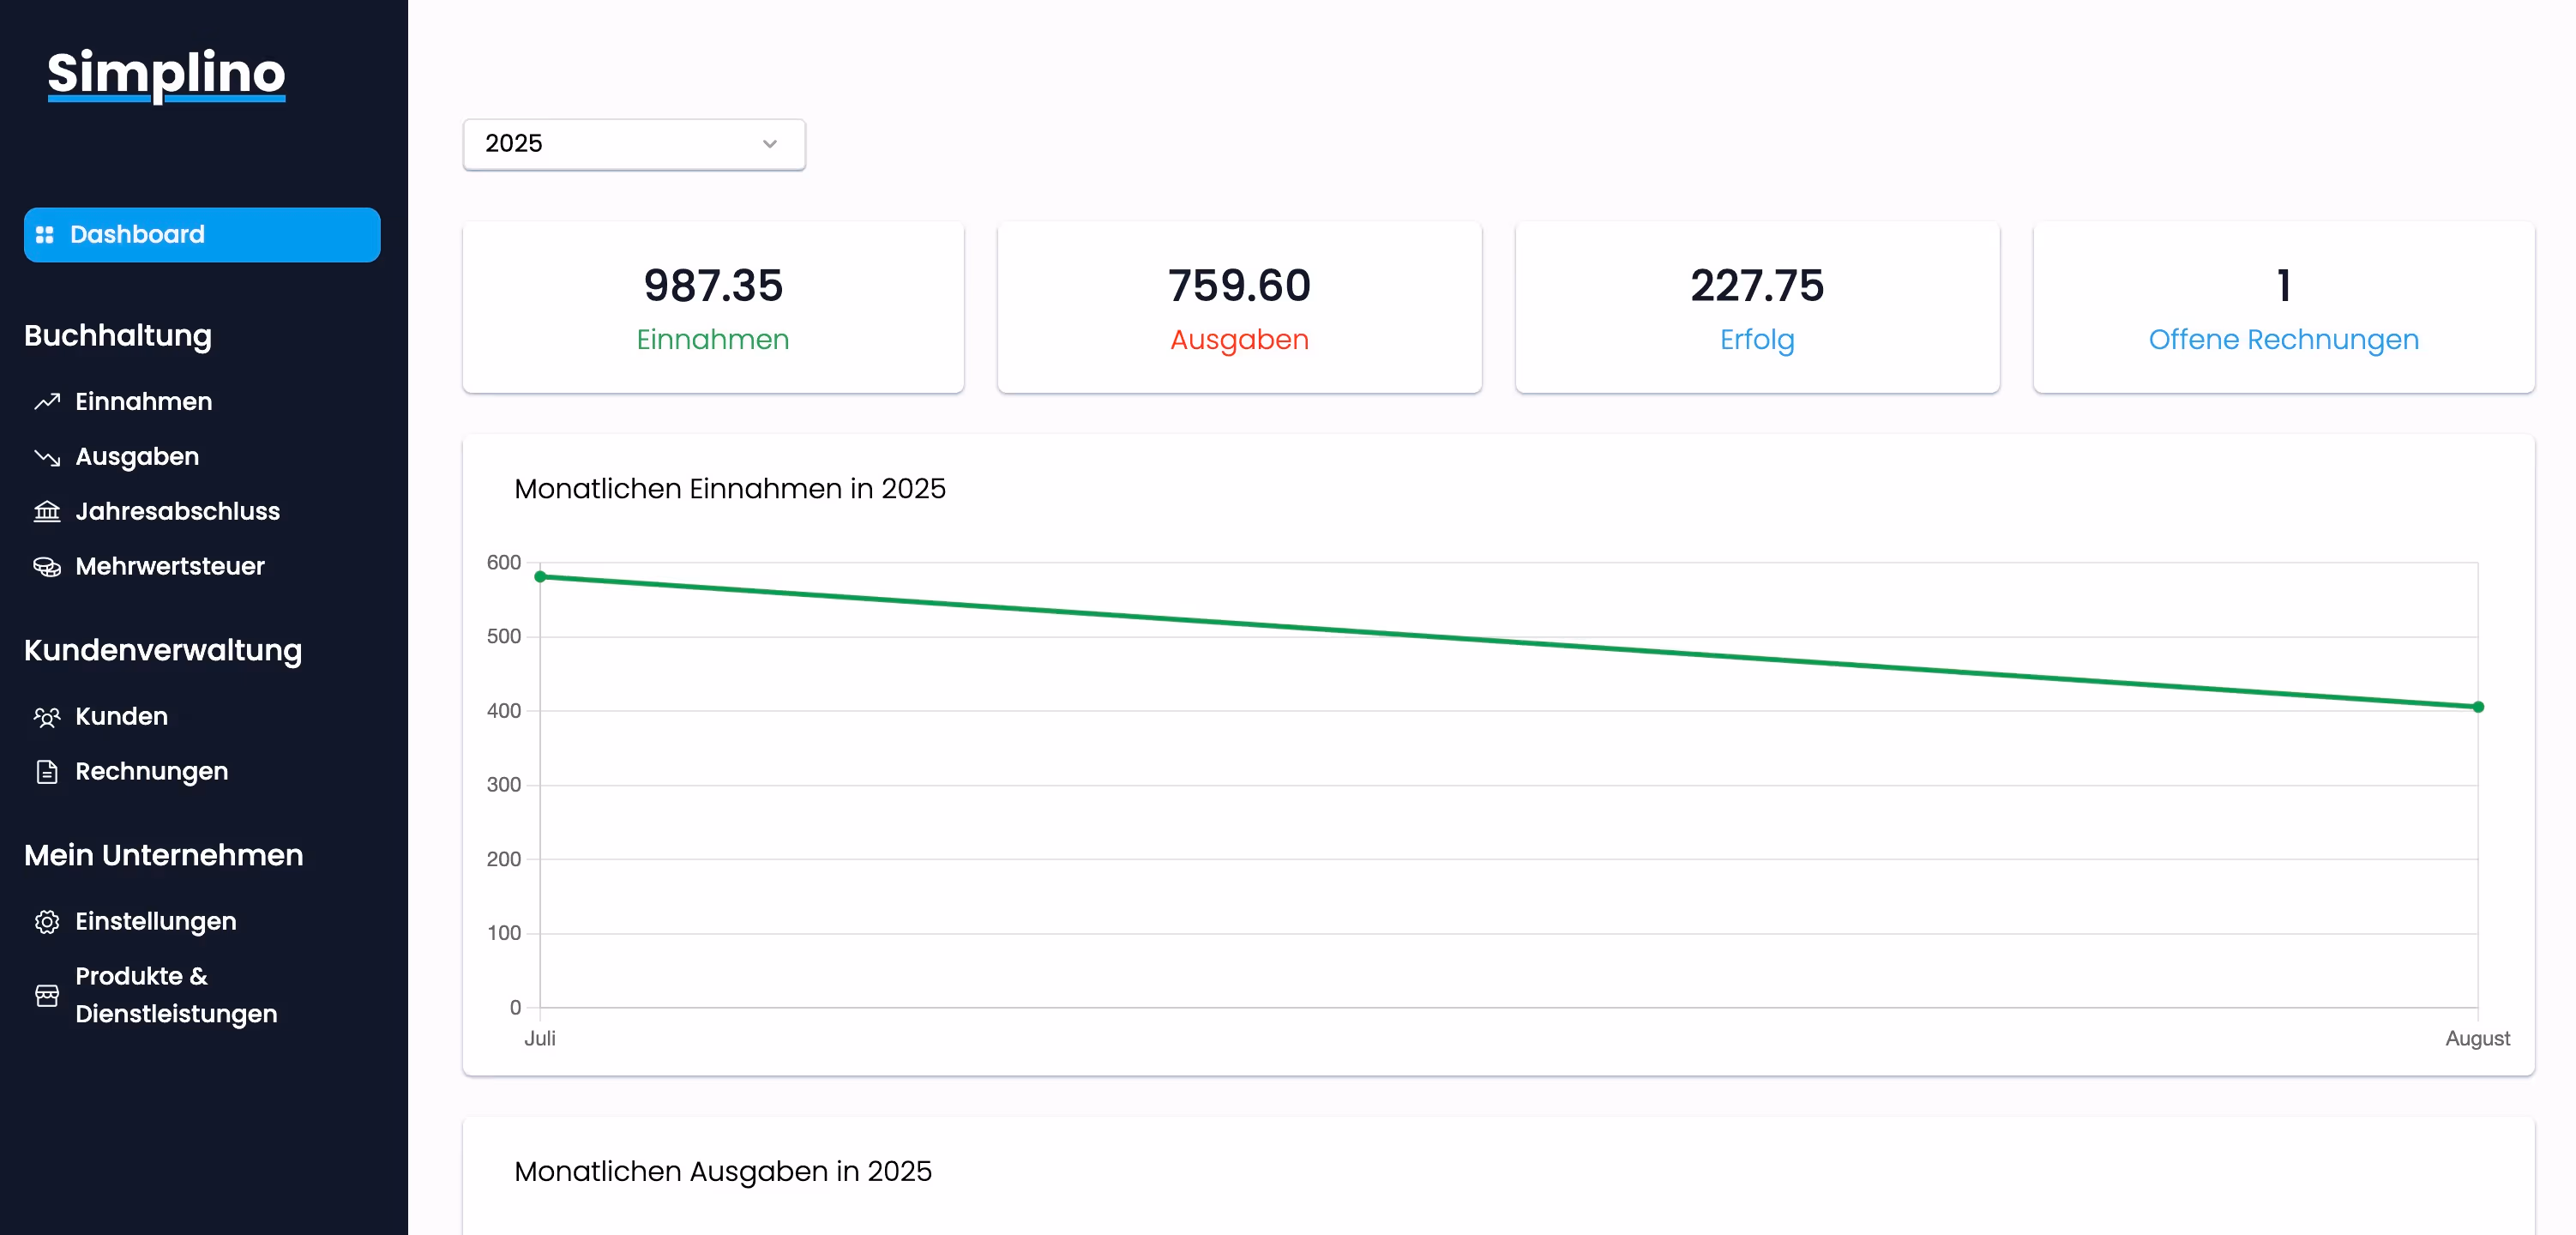Click the Simplino logo
The width and height of the screenshot is (2576, 1235).
(166, 74)
